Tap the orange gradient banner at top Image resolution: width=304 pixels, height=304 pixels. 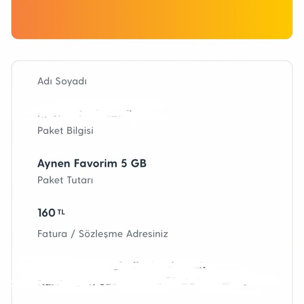tap(152, 19)
